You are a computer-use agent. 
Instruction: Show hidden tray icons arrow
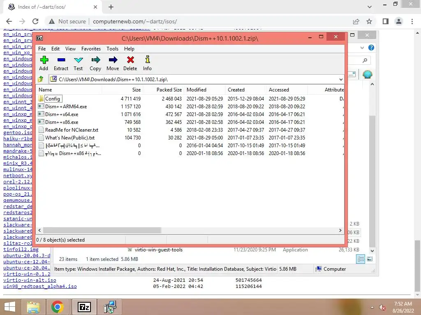click(372, 307)
